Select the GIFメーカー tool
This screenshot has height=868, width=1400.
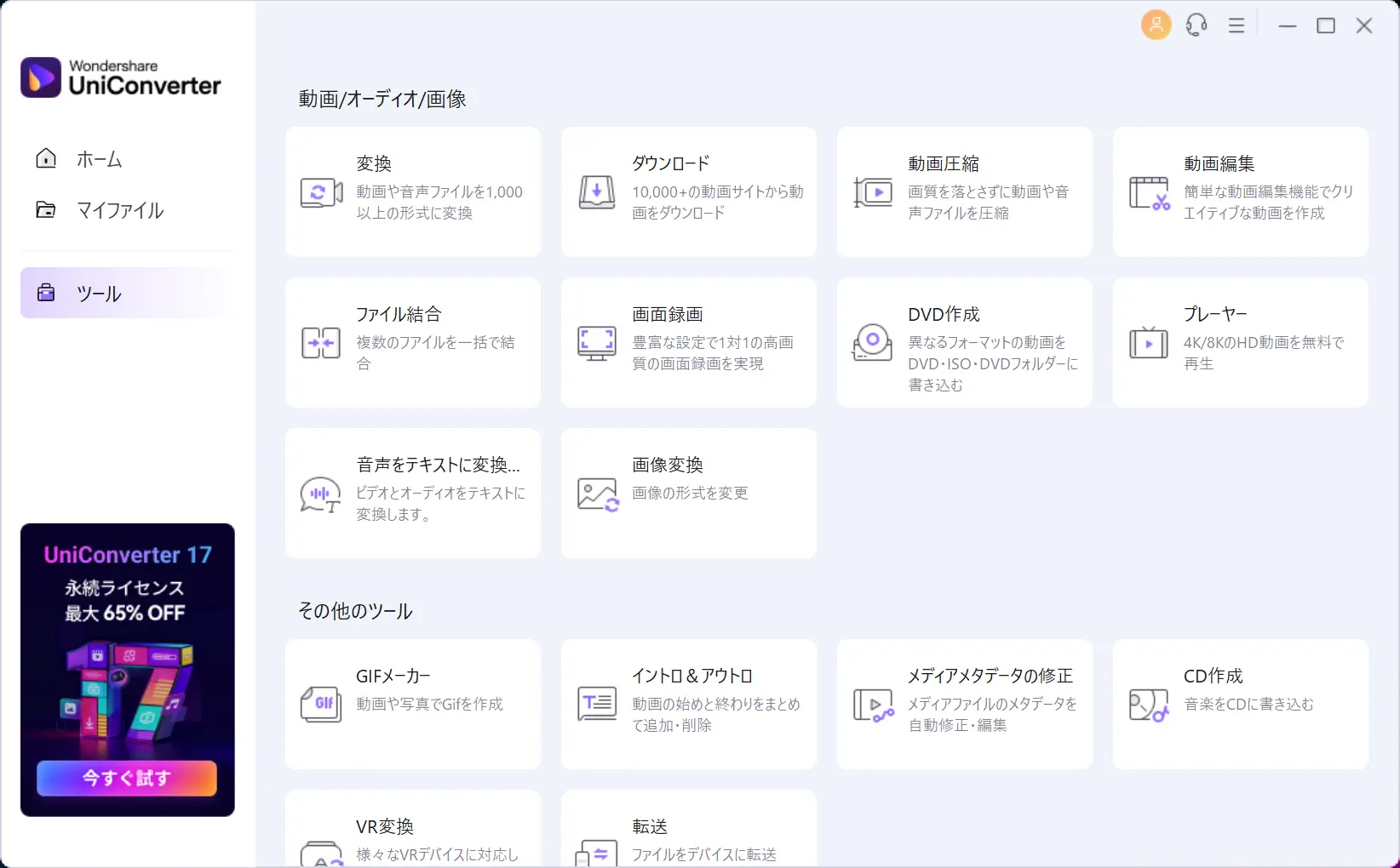coord(412,704)
